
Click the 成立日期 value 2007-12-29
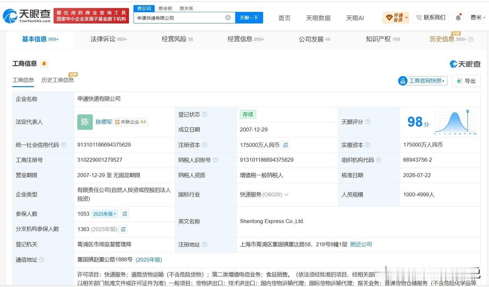pos(254,130)
